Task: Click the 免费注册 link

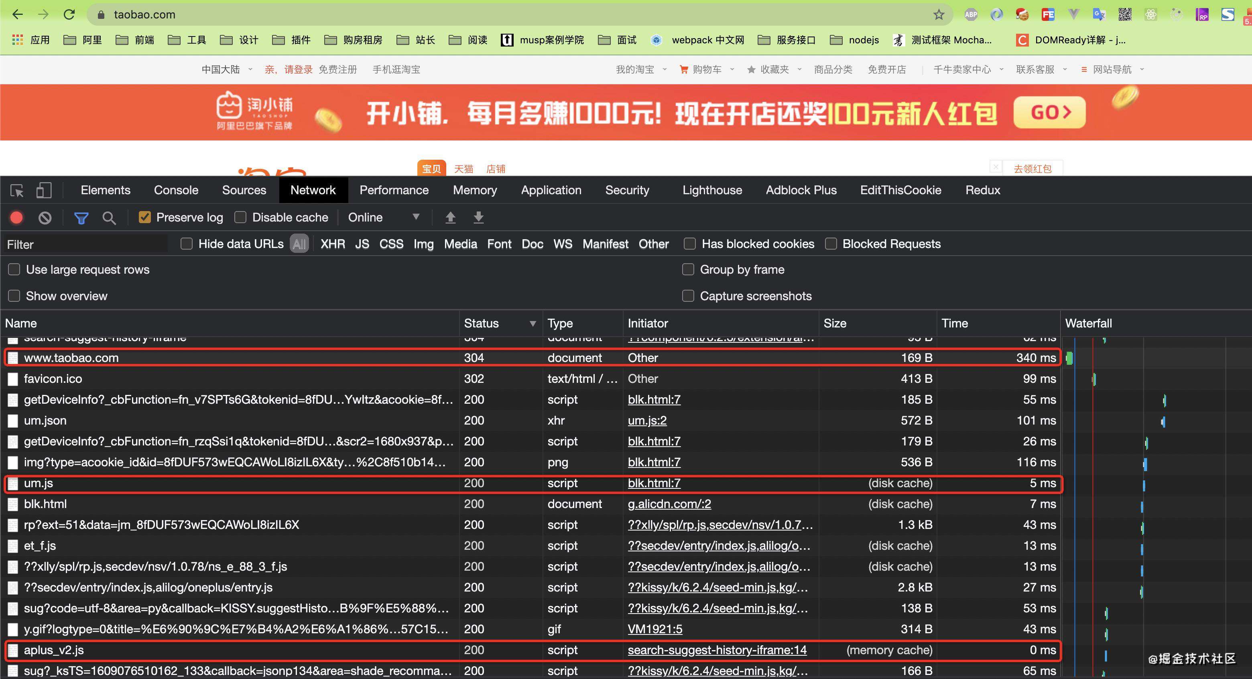Action: [338, 69]
